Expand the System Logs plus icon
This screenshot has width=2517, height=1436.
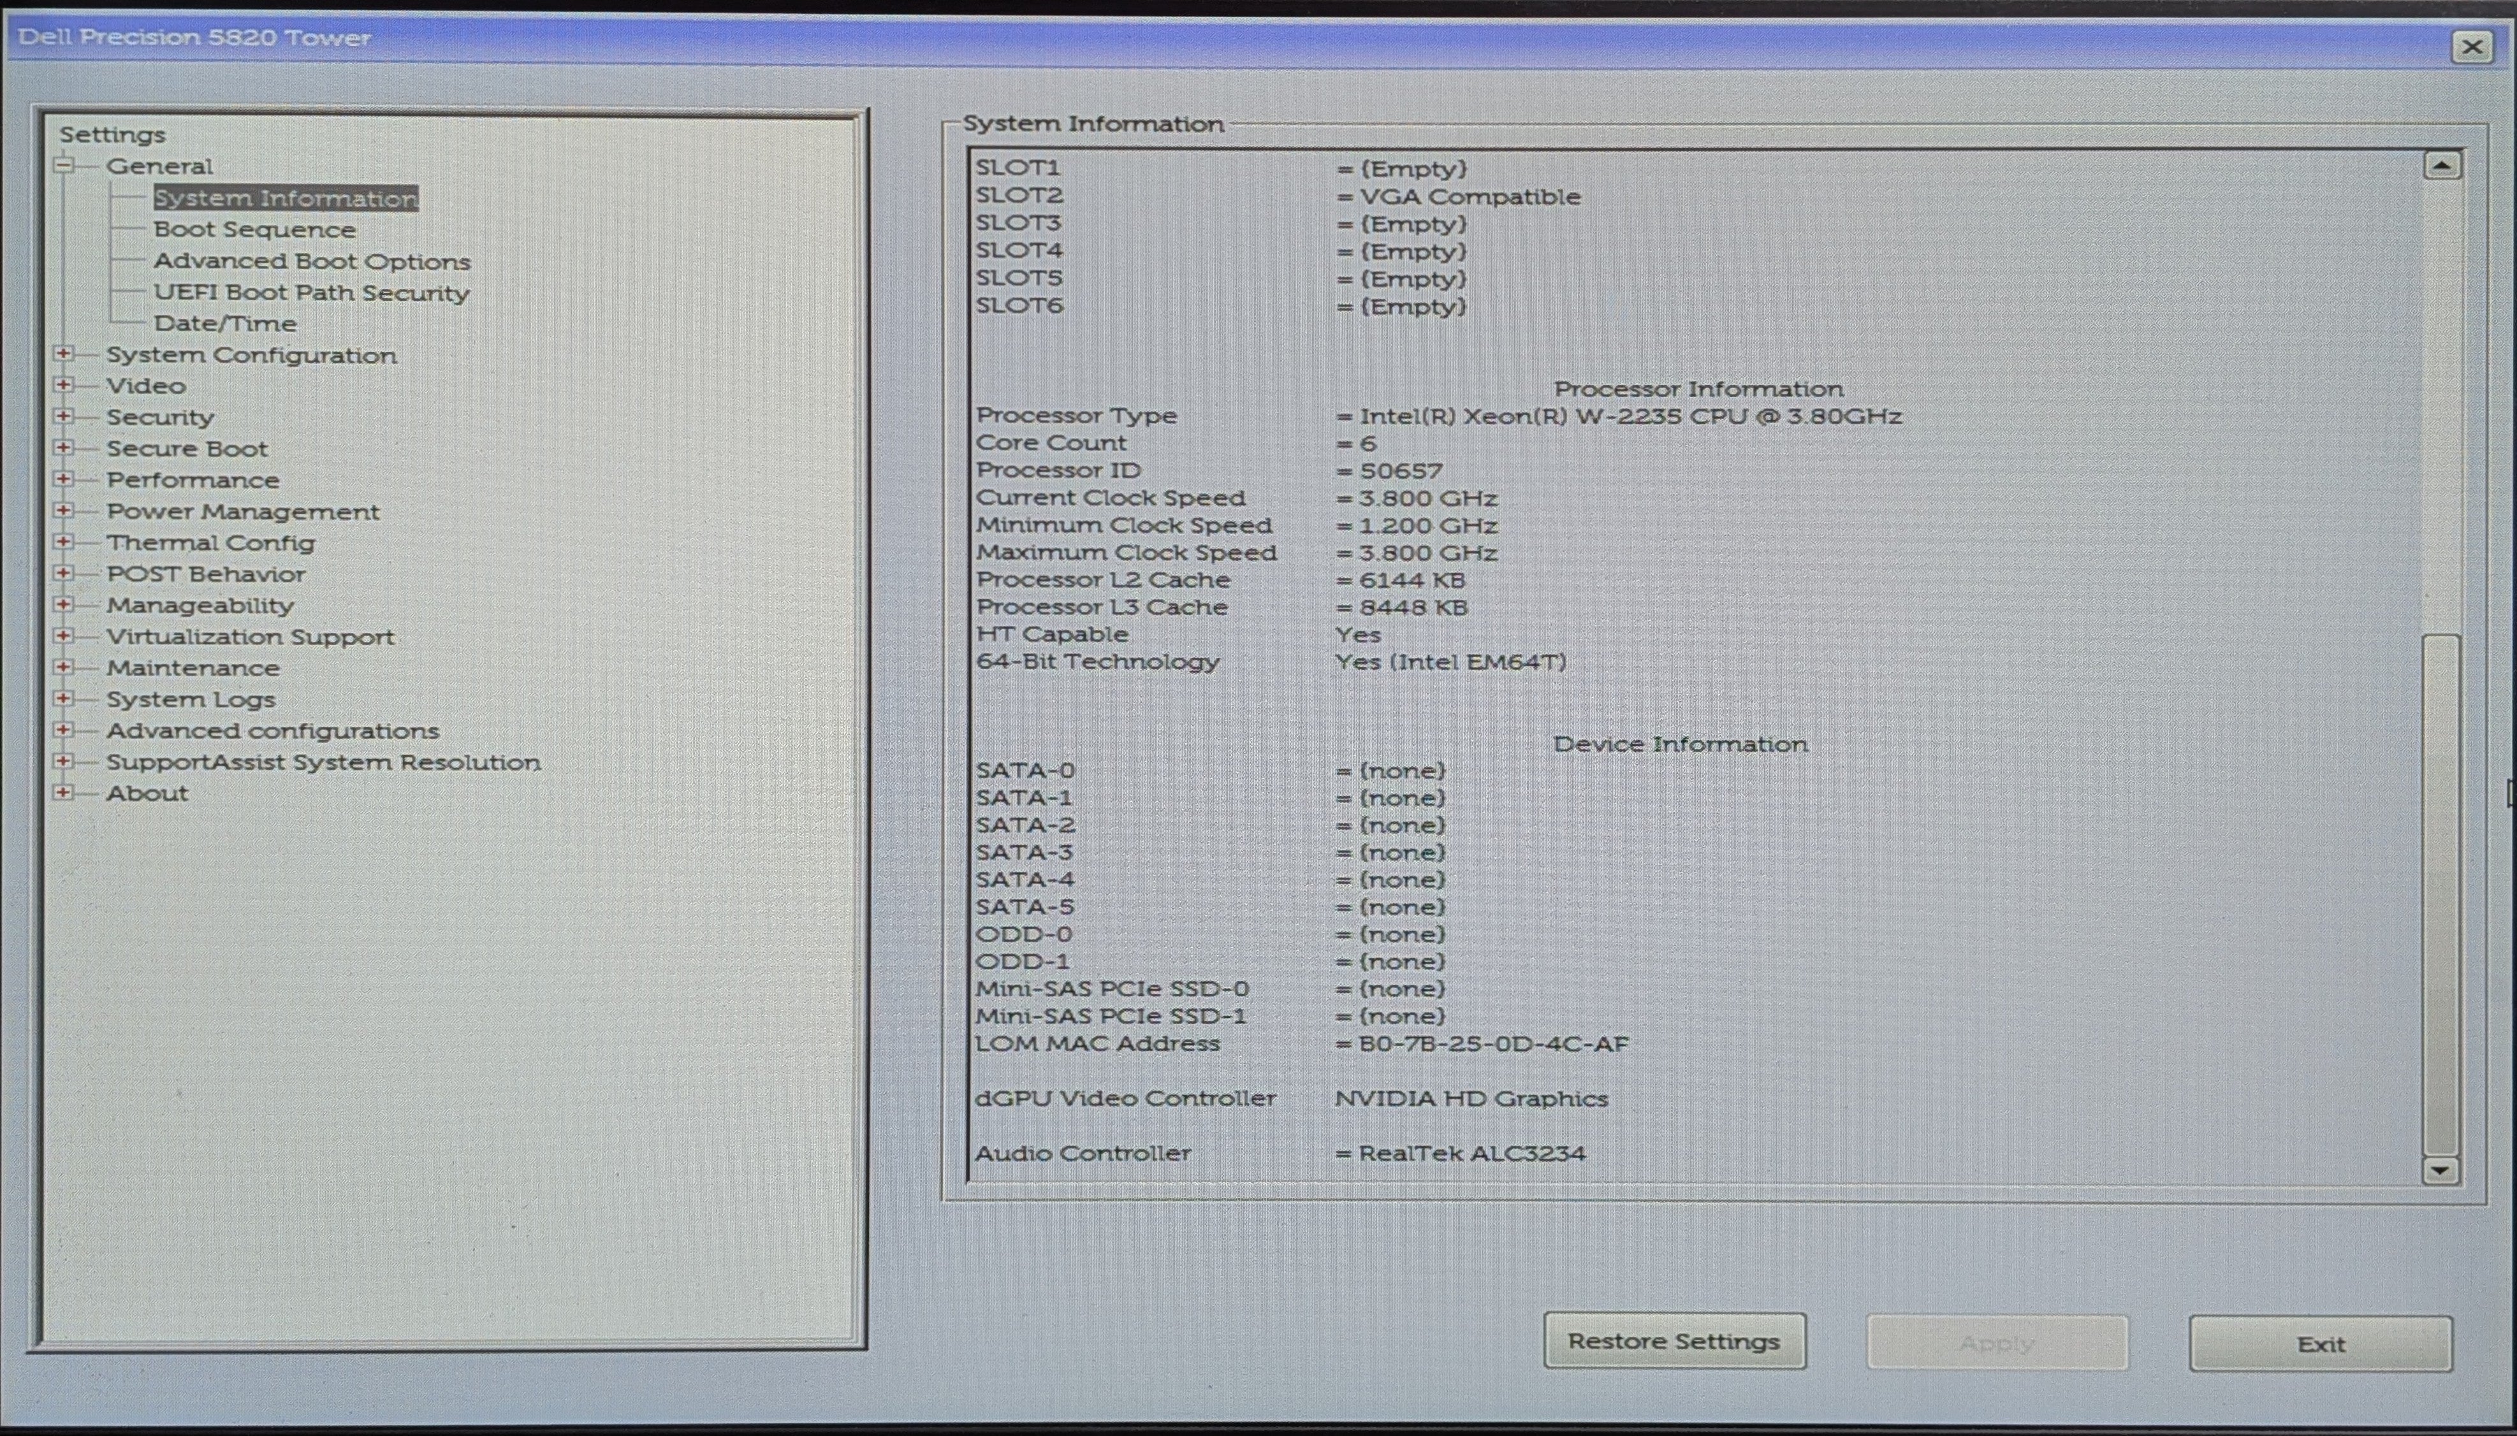click(64, 699)
